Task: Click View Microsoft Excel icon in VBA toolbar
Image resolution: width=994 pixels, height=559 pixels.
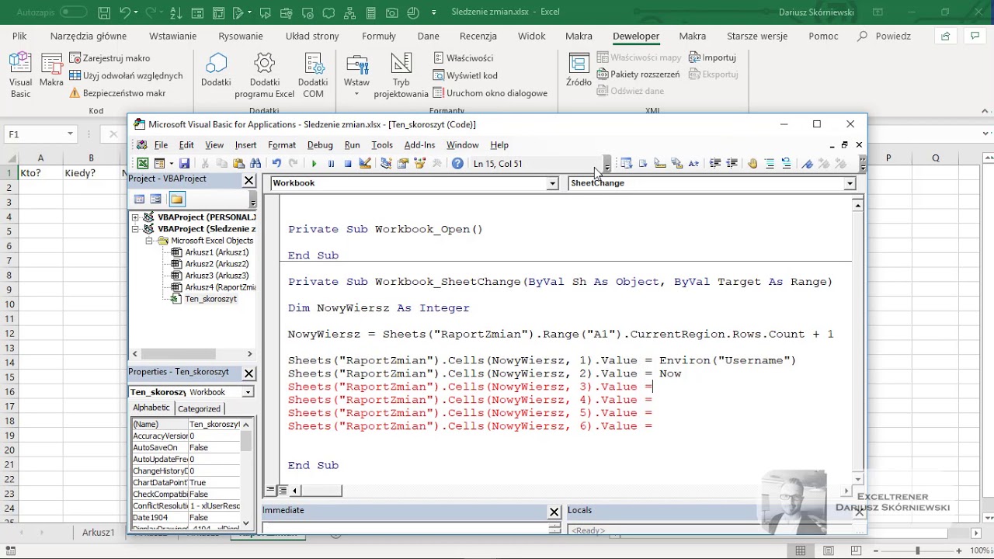Action: tap(143, 164)
